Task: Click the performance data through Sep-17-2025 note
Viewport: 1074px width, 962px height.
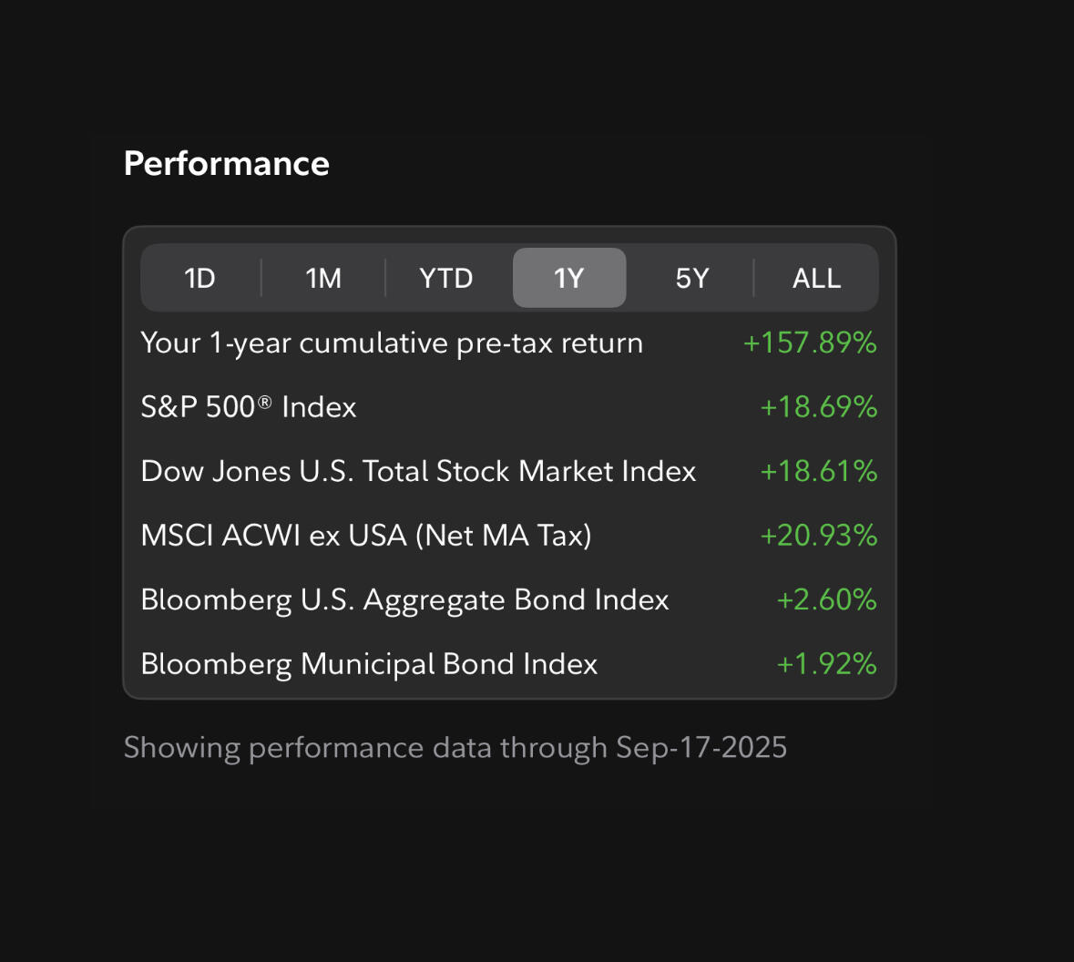Action: pyautogui.click(x=455, y=748)
